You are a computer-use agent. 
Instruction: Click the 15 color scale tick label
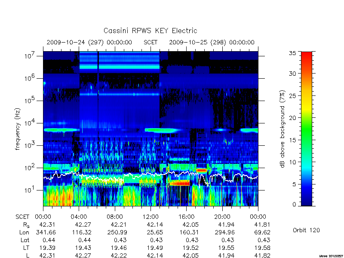click(x=293, y=140)
